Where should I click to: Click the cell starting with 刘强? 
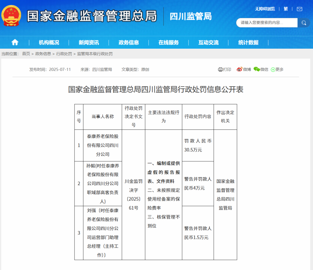[103, 233]
